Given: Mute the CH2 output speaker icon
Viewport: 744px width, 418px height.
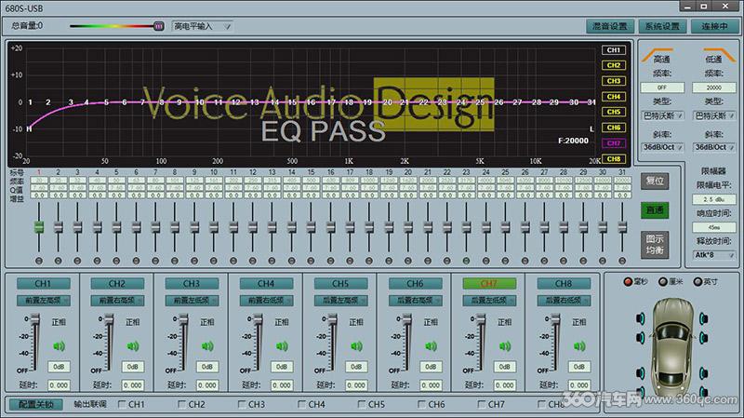Looking at the screenshot, I should (x=133, y=345).
